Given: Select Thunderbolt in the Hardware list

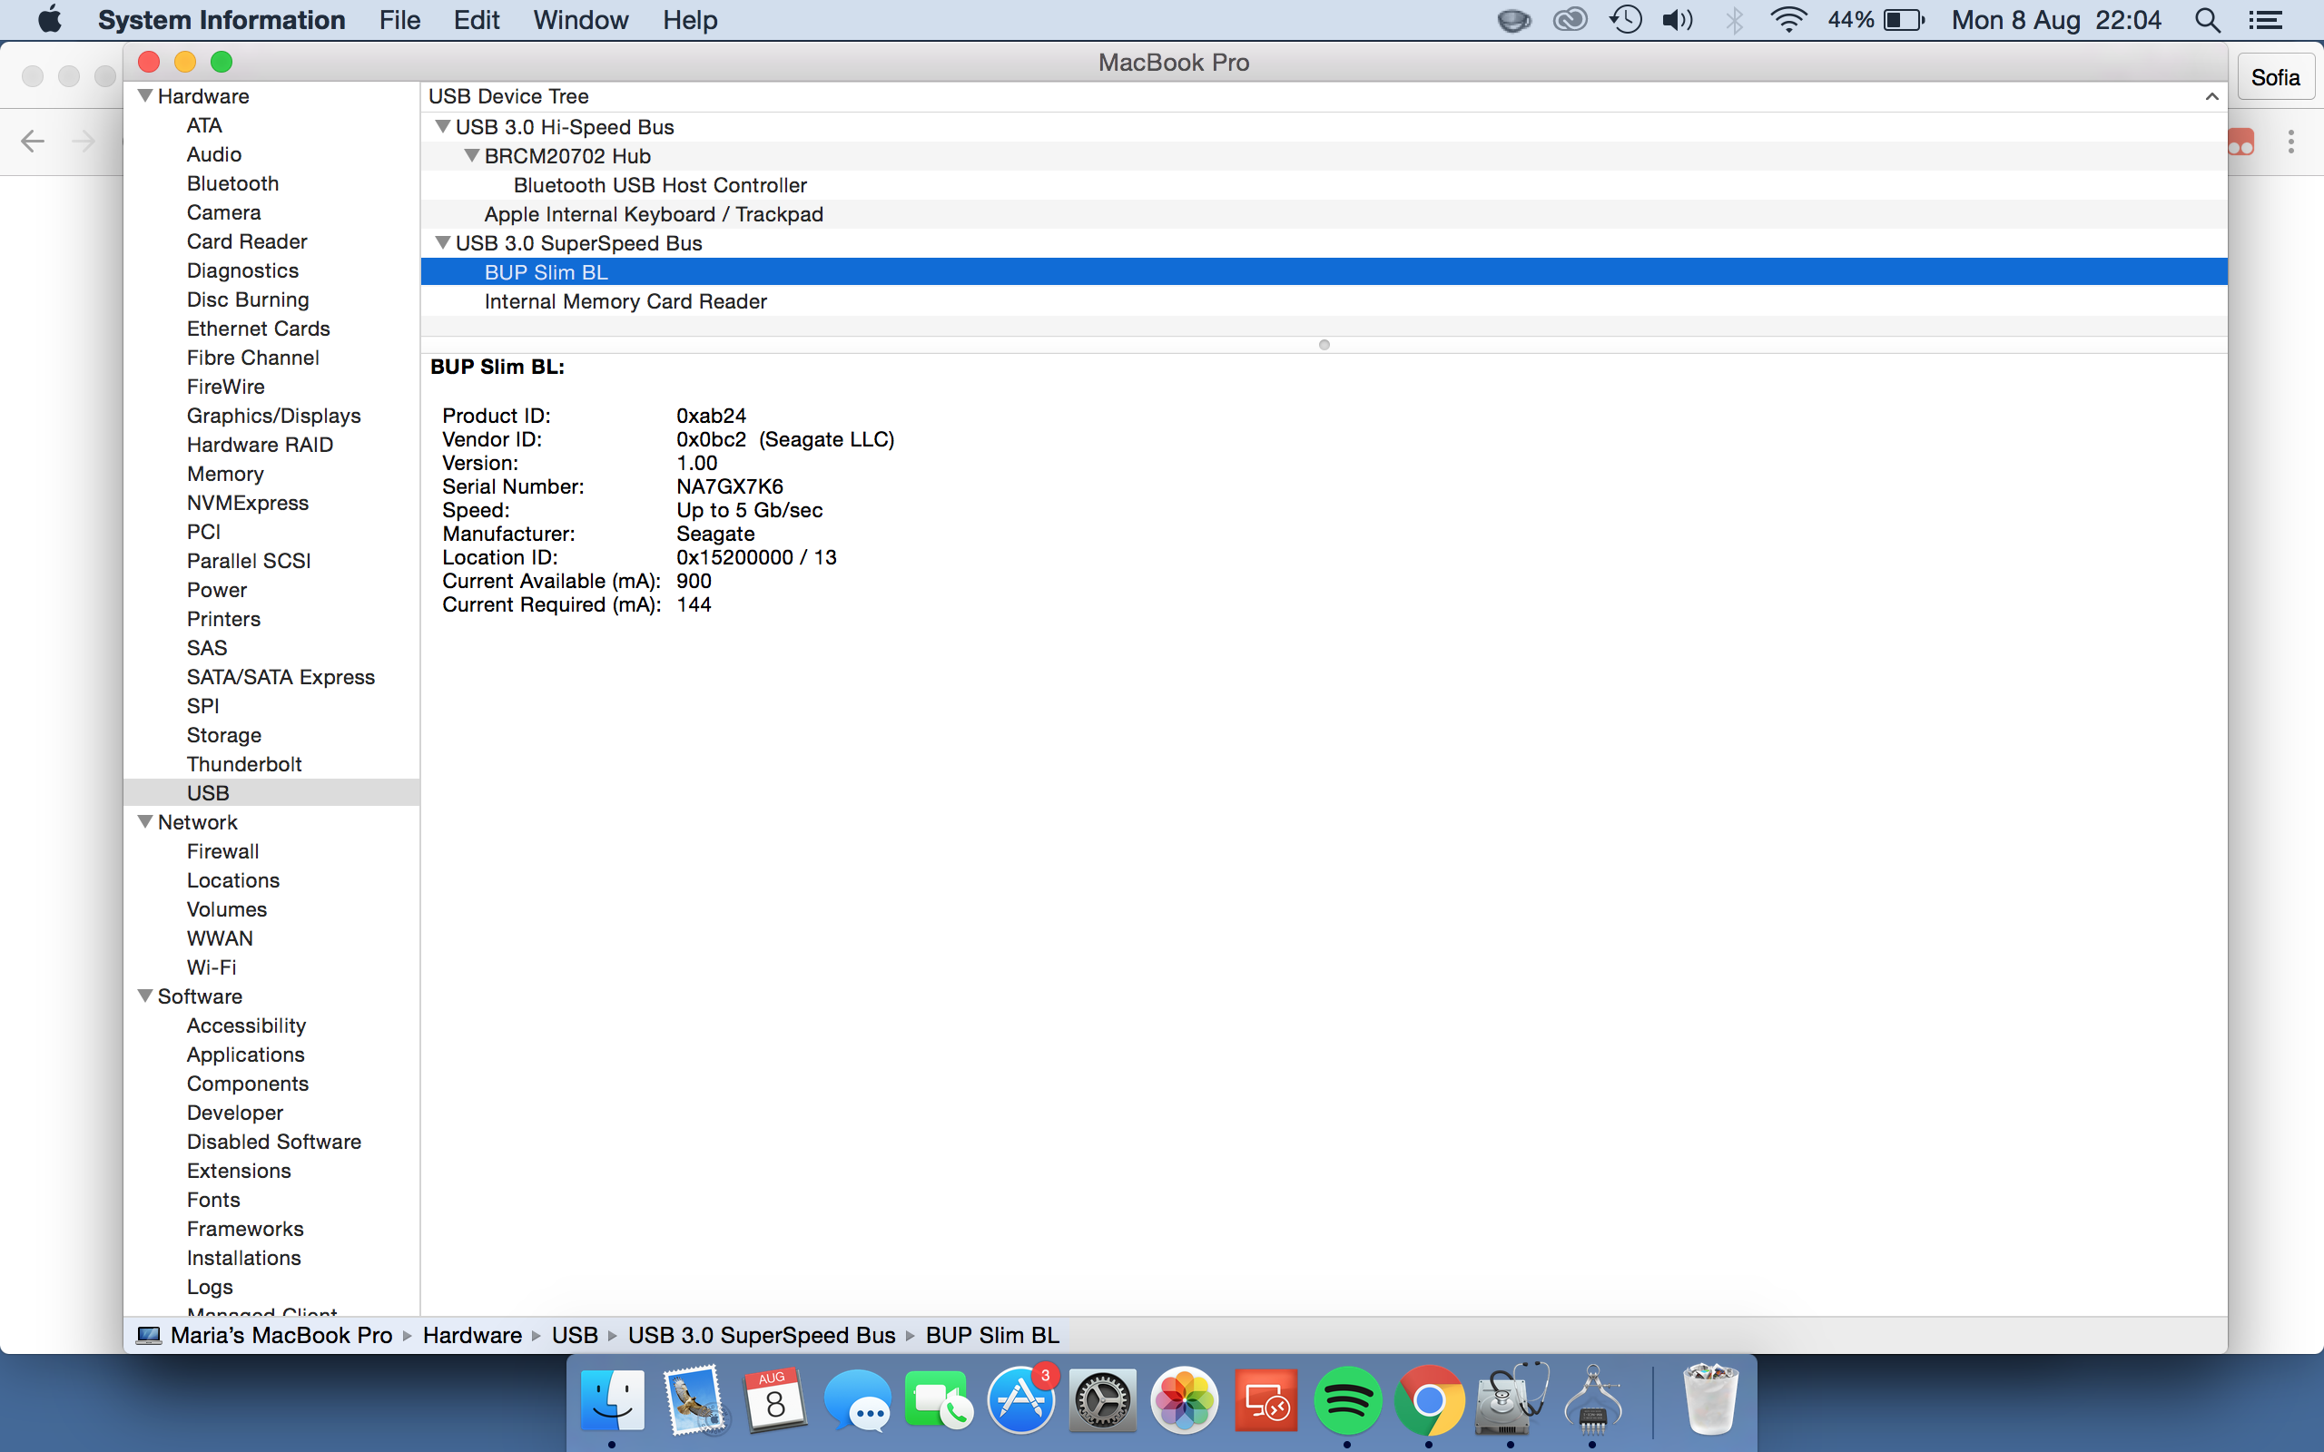Looking at the screenshot, I should point(244,764).
